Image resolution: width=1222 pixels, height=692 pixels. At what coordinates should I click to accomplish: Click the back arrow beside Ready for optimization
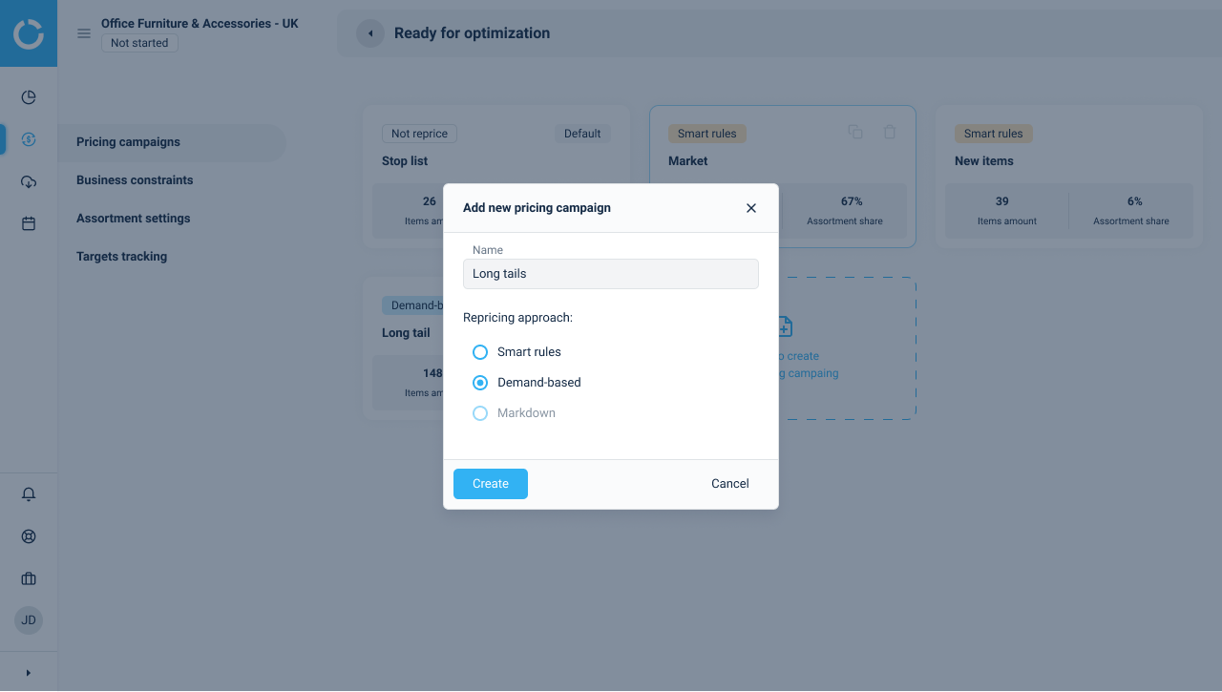370,33
